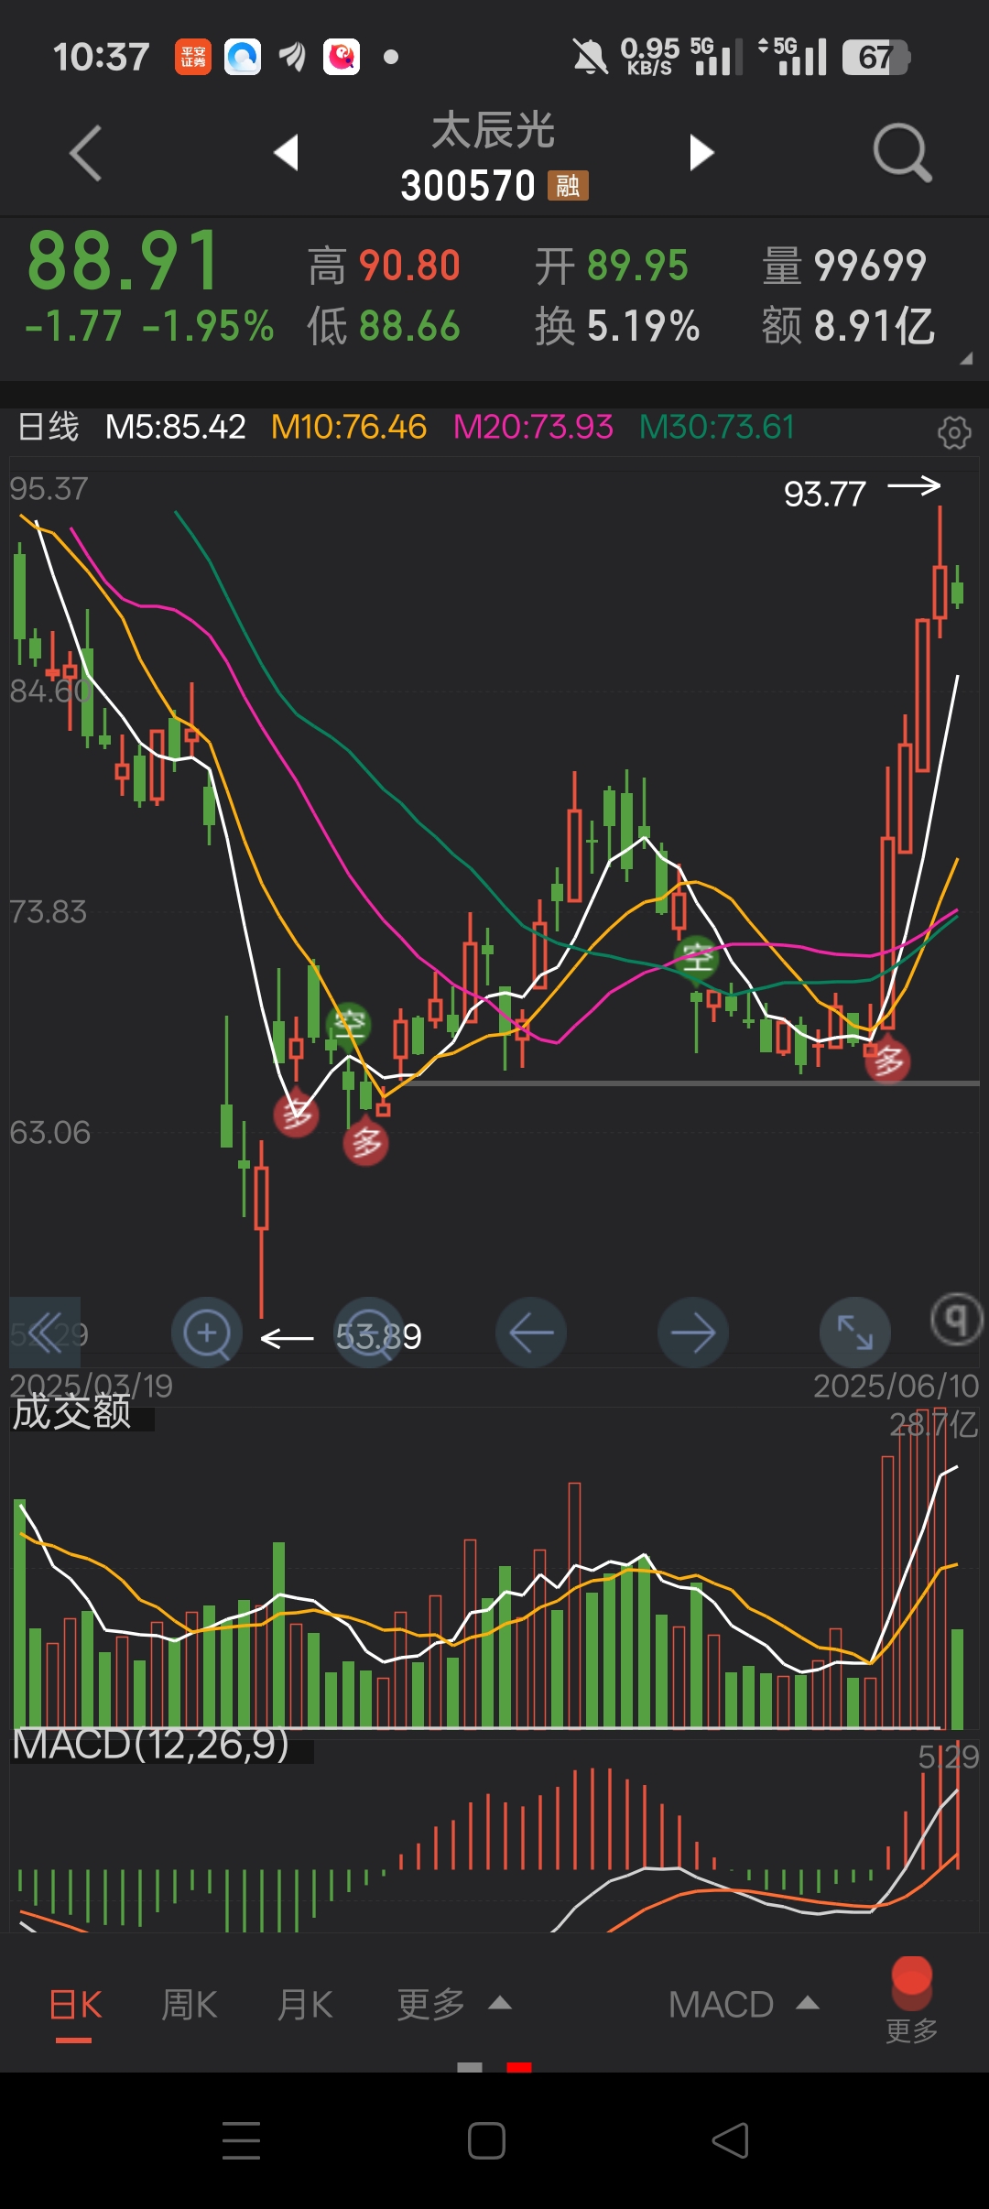
Task: Tap the M5:85.42 moving average label
Action: point(176,427)
